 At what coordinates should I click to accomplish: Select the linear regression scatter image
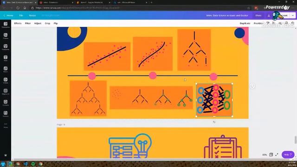click(107, 57)
